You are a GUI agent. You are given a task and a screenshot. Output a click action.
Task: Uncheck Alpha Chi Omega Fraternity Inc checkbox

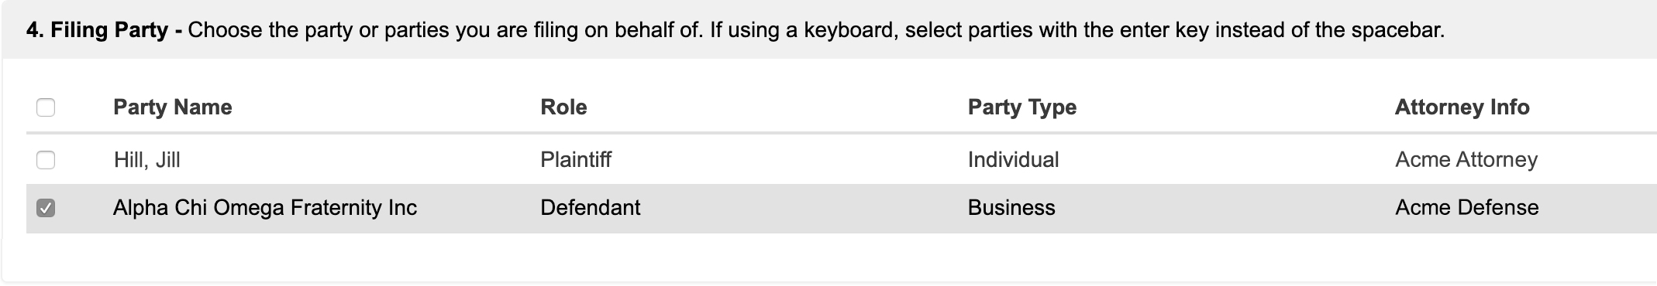point(46,208)
